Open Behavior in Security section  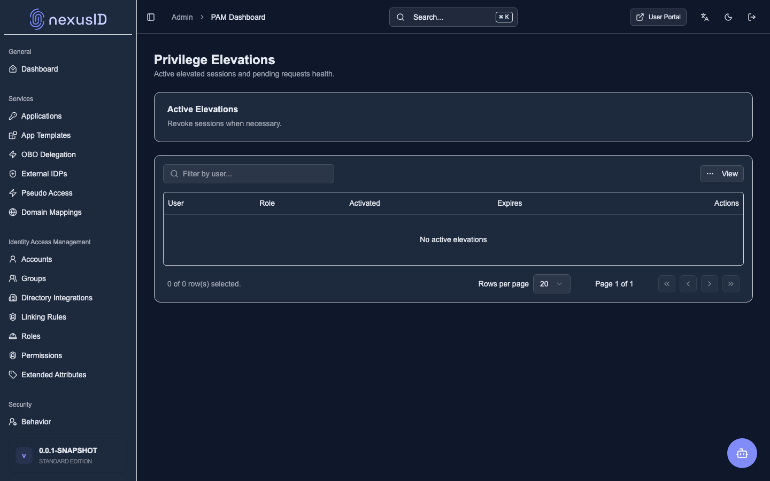68,422
